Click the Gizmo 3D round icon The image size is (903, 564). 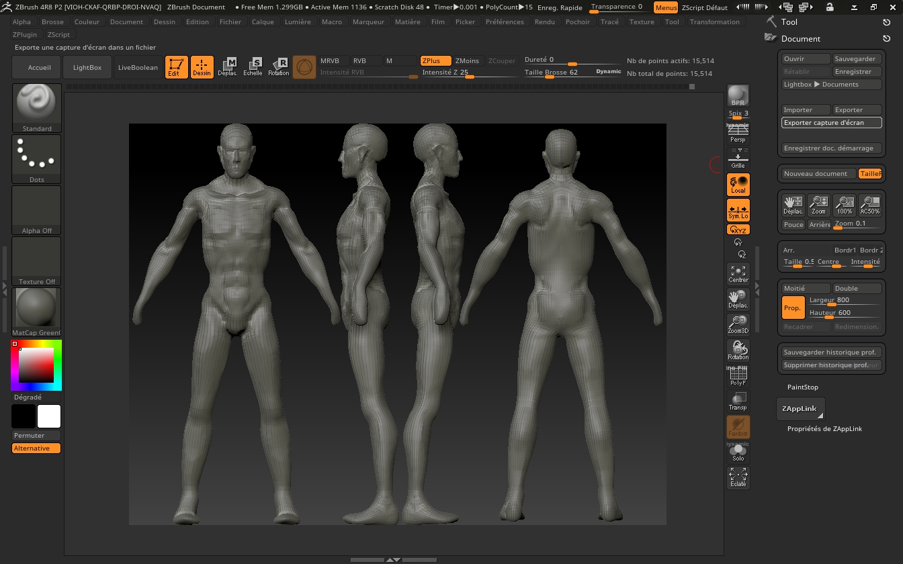click(304, 67)
